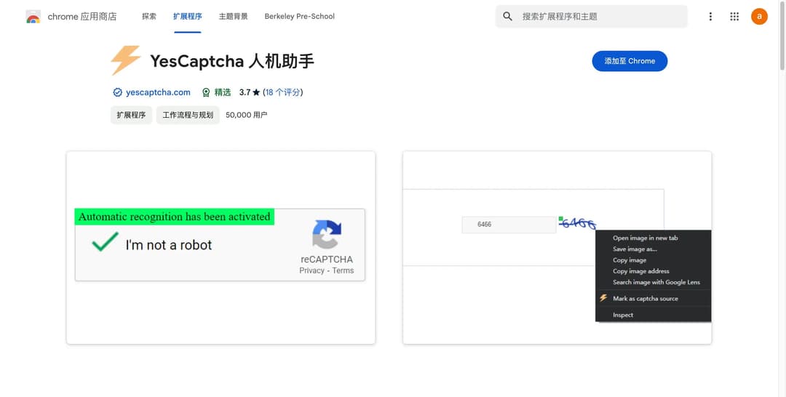Switch to the 探索 tab
Viewport: 786px width, 397px height.
[149, 16]
